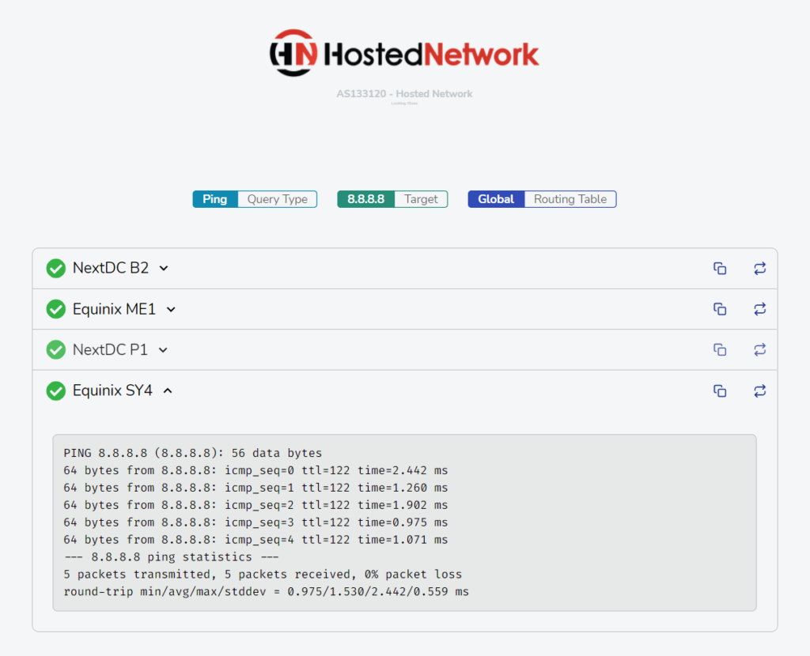Copy the NextDC B2 output

[720, 269]
